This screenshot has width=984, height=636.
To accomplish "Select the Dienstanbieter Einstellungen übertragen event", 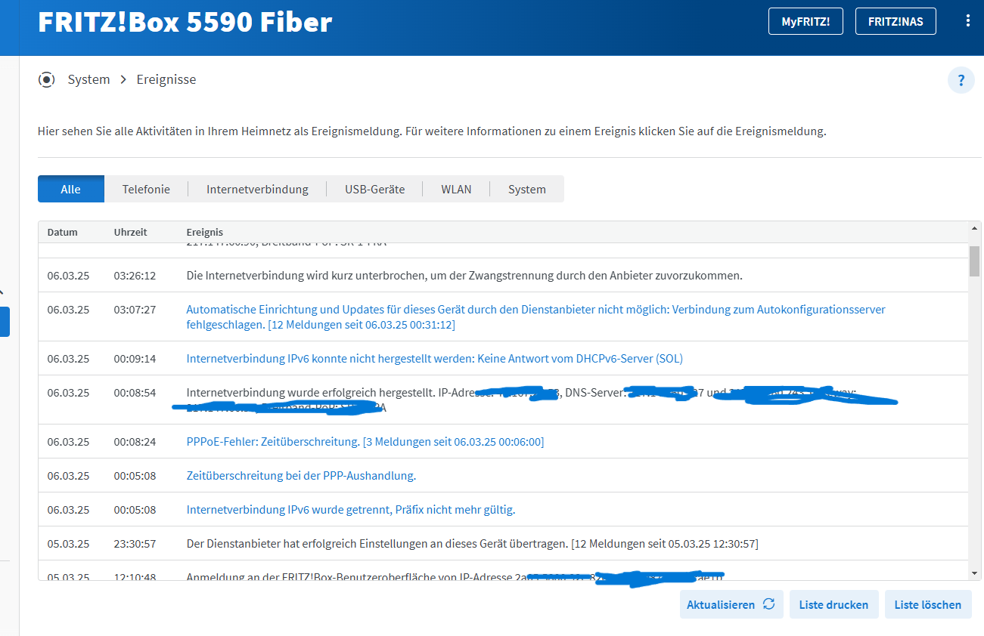I will click(x=472, y=544).
